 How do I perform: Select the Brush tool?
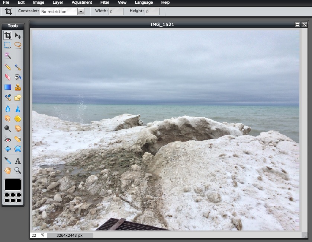pos(18,67)
